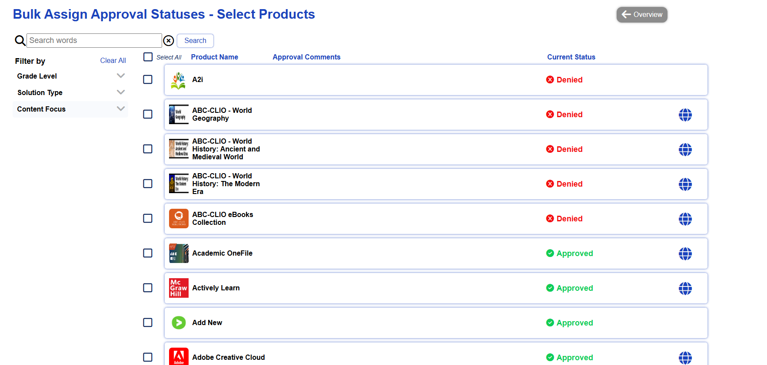Click the Academic OneFile product image
The width and height of the screenshot is (767, 365).
click(x=179, y=253)
